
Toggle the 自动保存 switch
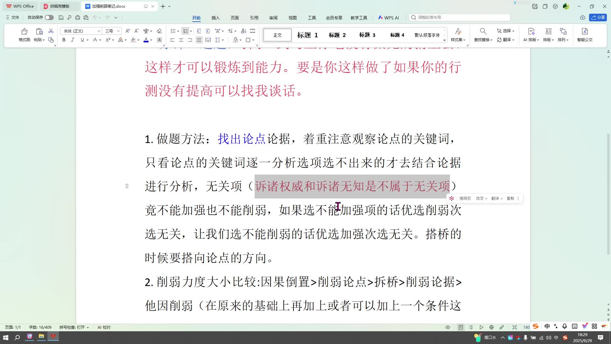point(49,18)
